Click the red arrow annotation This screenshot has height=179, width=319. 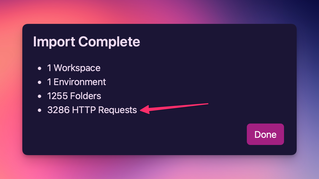click(x=174, y=109)
